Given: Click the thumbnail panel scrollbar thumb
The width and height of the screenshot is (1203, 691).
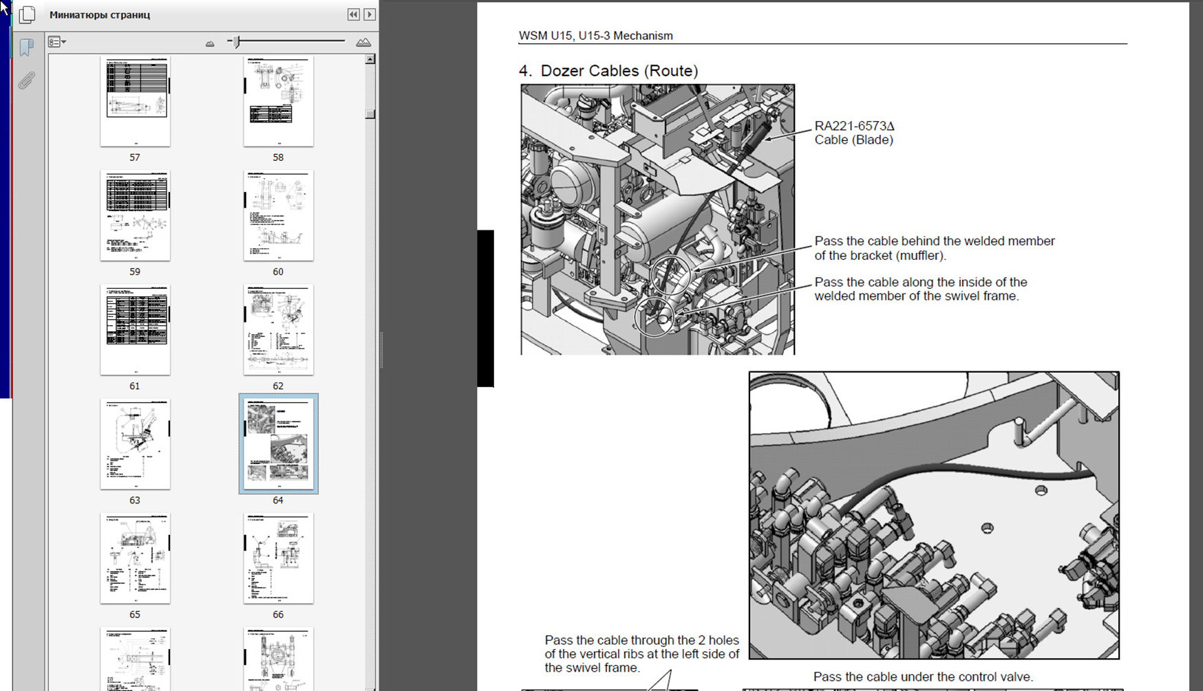Looking at the screenshot, I should tap(370, 114).
